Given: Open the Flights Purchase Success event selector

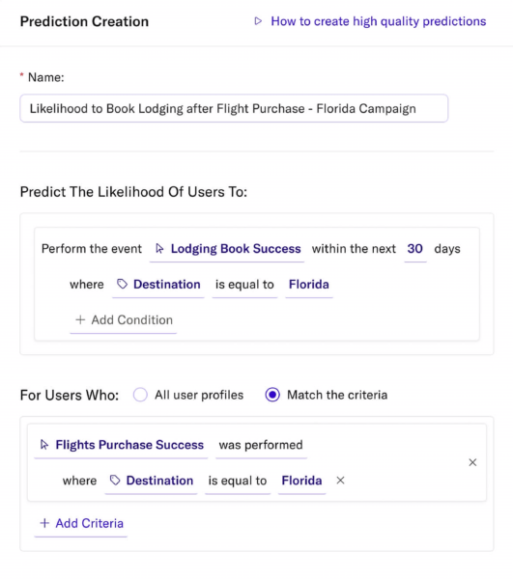Looking at the screenshot, I should coord(121,445).
